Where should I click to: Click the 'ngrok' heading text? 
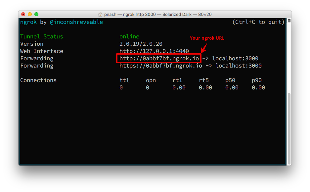(x=28, y=22)
